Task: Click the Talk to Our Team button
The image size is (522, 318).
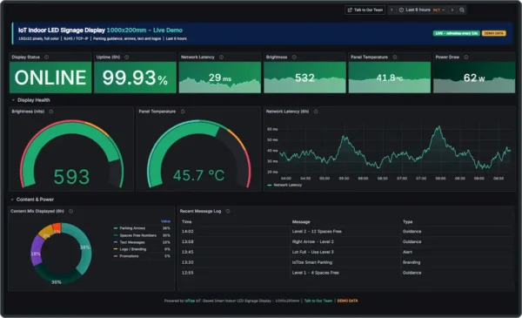Action: coord(365,10)
